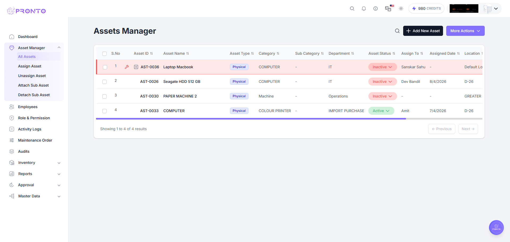Viewport: 510px width, 242px height.
Task: Collapse the Asset Manager sidebar section
Action: 59,47
